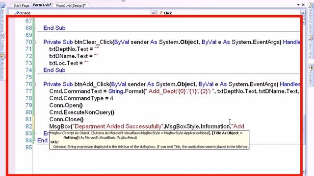Viewport: 314px width, 176px height.
Task: Click line number 85 in the margin
Action: click(x=28, y=147)
